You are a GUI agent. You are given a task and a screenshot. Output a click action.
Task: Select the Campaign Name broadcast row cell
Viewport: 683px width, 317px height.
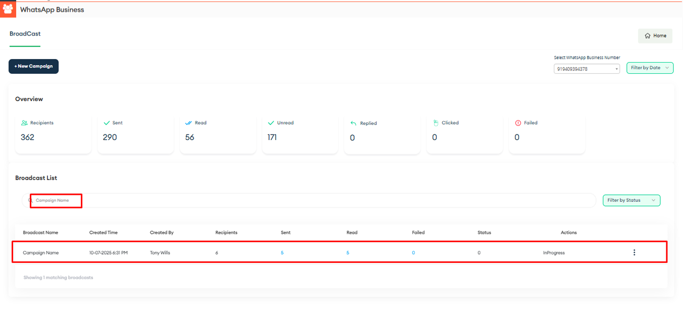coord(41,253)
